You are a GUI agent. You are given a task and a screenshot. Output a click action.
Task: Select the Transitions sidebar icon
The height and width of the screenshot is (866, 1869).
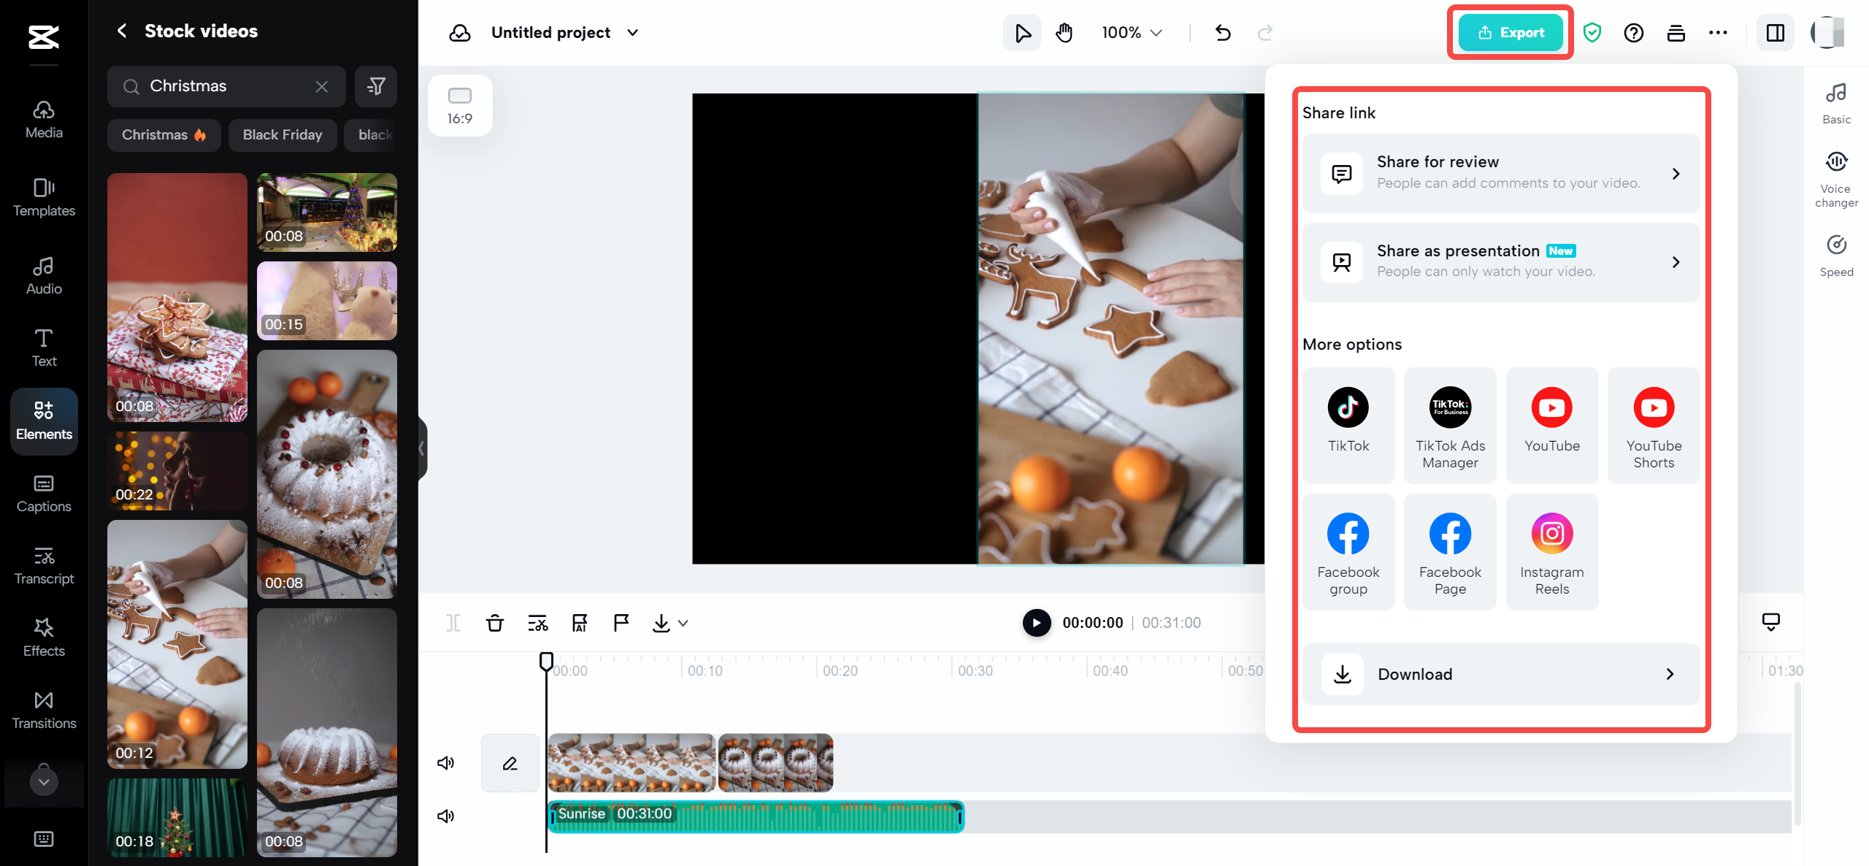(x=44, y=710)
